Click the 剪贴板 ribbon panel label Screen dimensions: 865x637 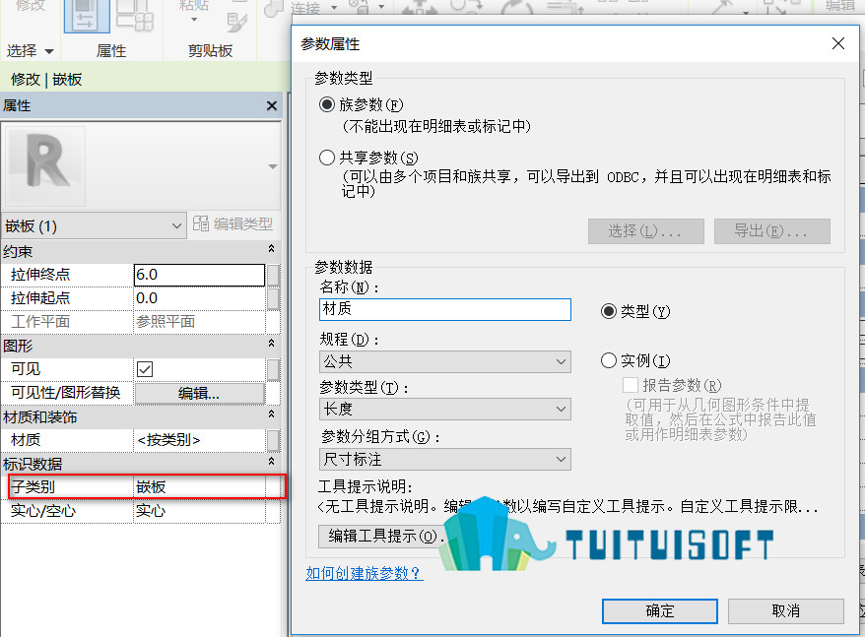pyautogui.click(x=210, y=51)
